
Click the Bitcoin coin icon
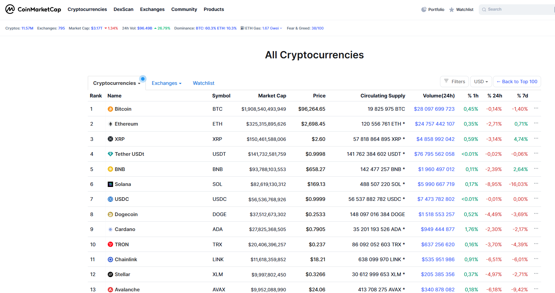(x=110, y=109)
